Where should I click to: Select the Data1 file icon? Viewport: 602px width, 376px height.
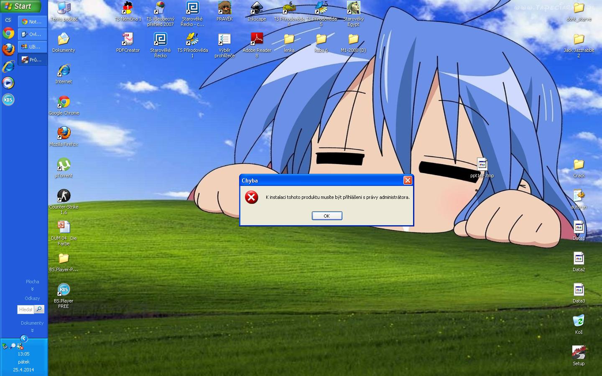click(579, 231)
